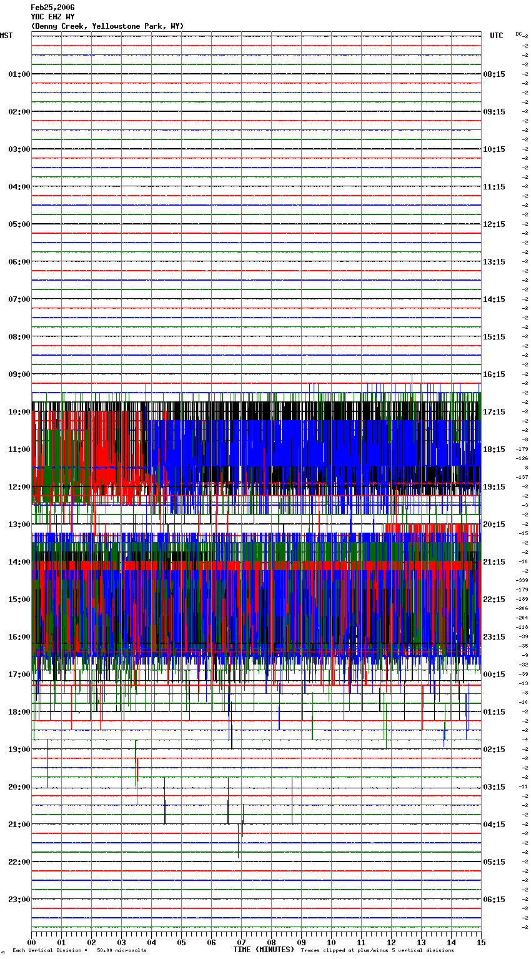This screenshot has height=959, width=531.
Task: Click the Denny Creek, Yellowstone Park location title
Action: click(x=107, y=26)
